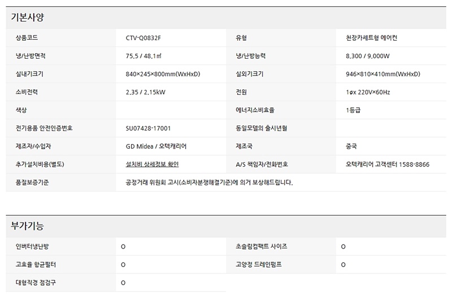
Task: Select the product code value CTV-Q0832F
Action: [147, 38]
